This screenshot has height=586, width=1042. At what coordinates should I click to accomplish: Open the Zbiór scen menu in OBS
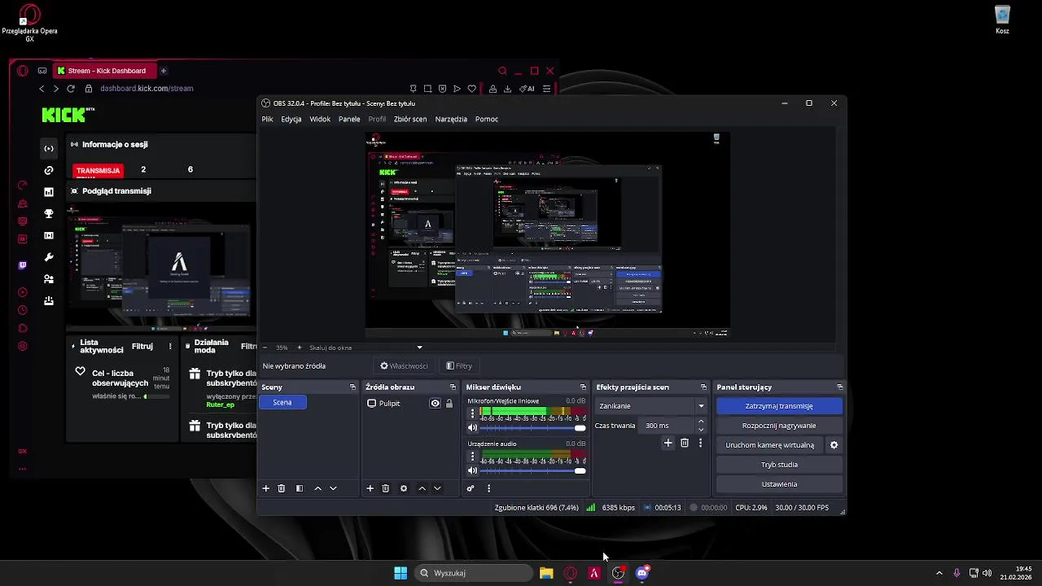click(x=410, y=119)
